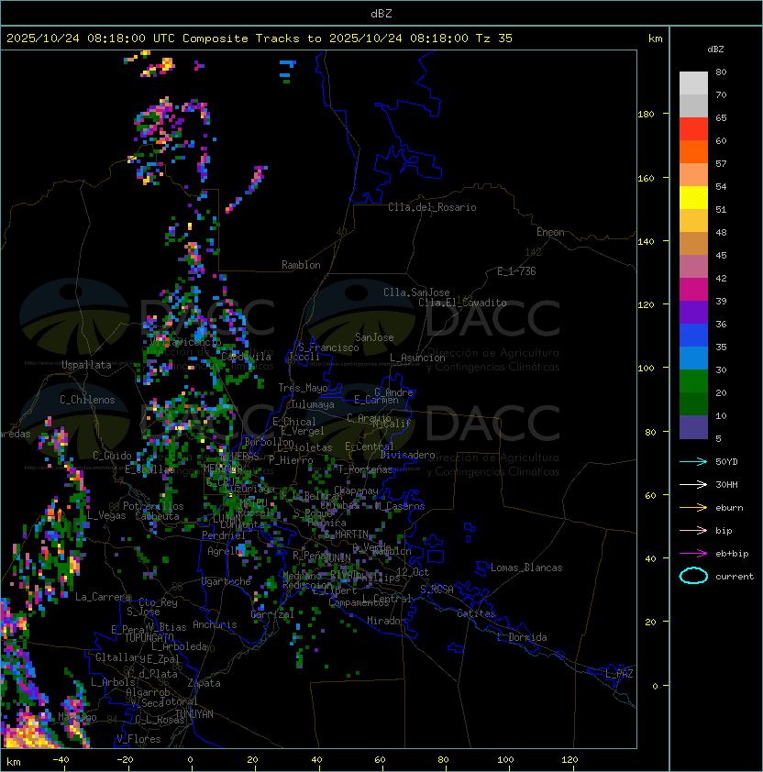Click the 30HM white arrow legend icon

click(x=693, y=484)
